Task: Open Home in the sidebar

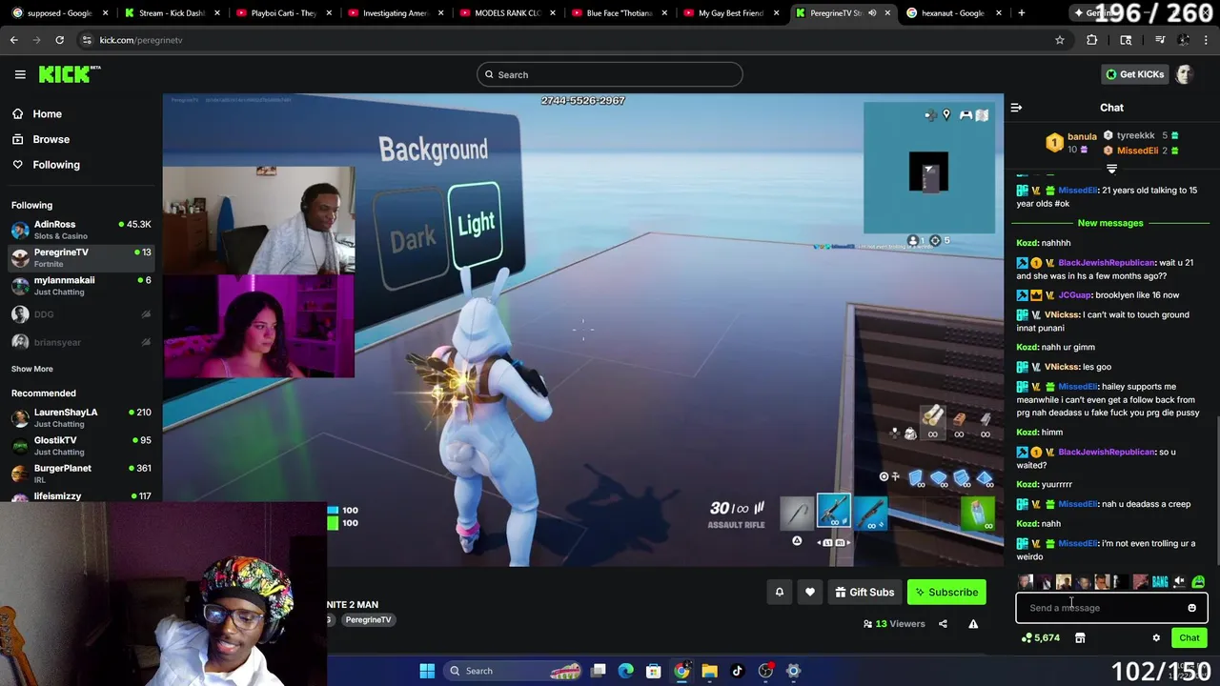Action: (47, 113)
